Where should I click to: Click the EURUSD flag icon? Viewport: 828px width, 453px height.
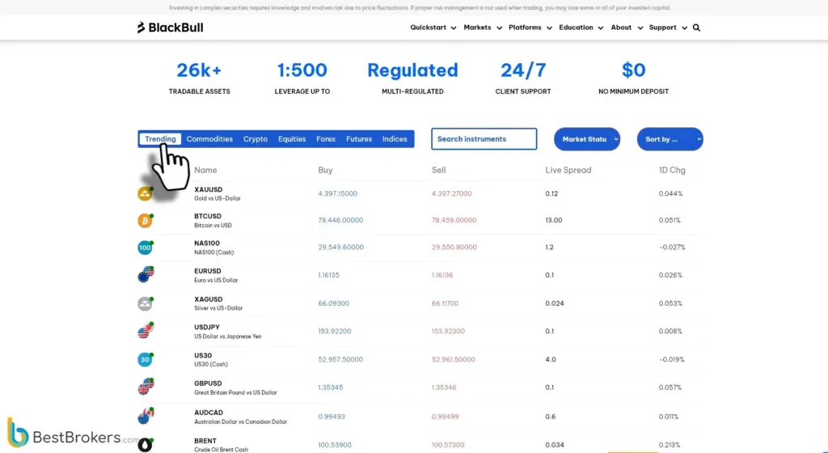146,274
